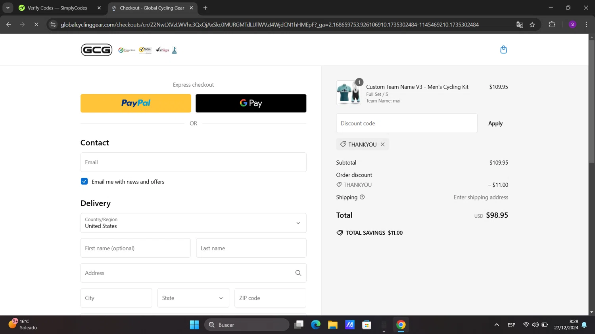Open the notifications bell icon
Screen dimensions: 595x334
[x=584, y=325]
